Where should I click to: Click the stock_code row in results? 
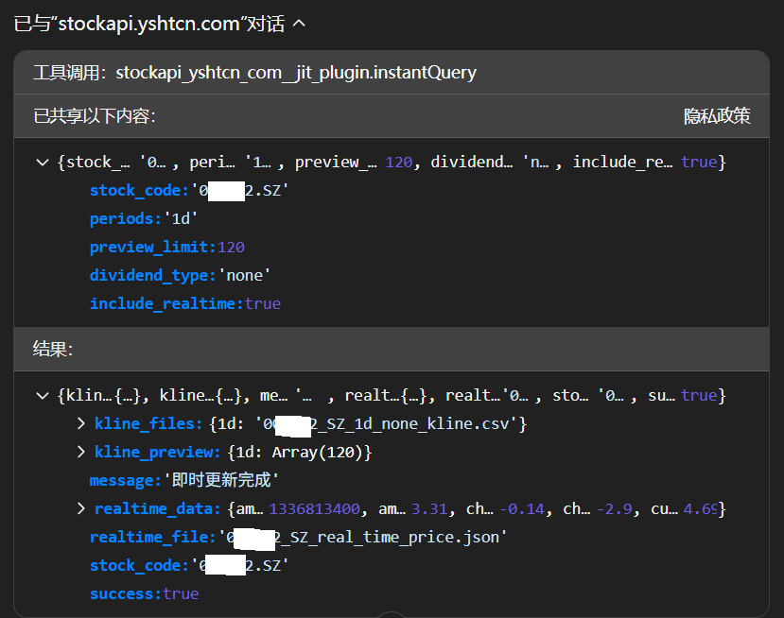[189, 565]
